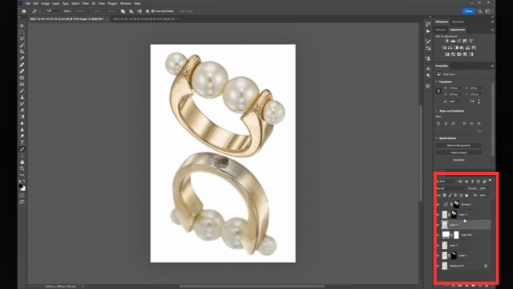The image size is (513, 289).
Task: Open the Filter menu
Action: click(x=86, y=3)
